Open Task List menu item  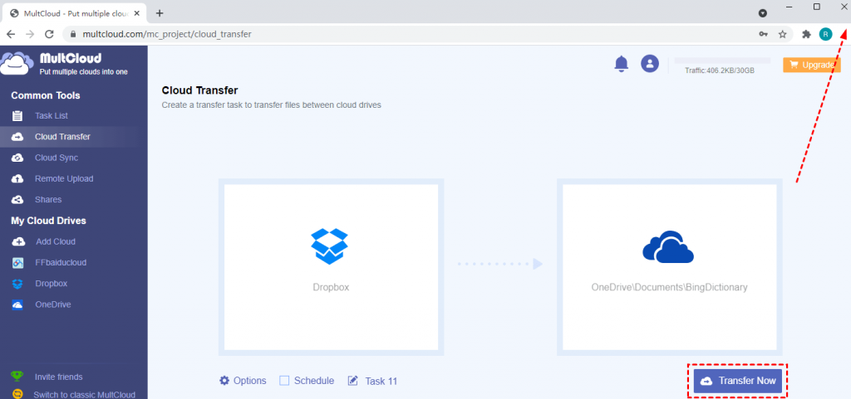pyautogui.click(x=52, y=116)
